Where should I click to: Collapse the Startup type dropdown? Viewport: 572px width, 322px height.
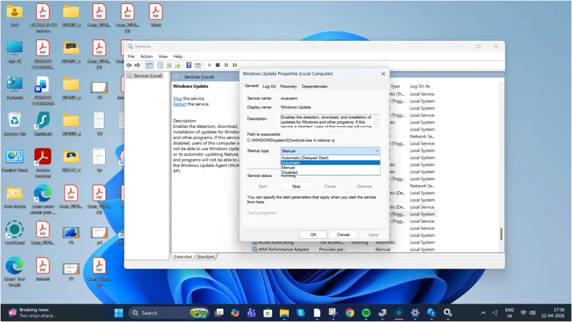coord(376,151)
